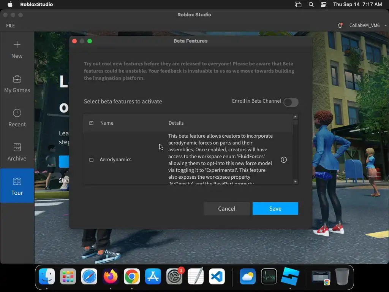Click the date and time in menu bar

[357, 4]
